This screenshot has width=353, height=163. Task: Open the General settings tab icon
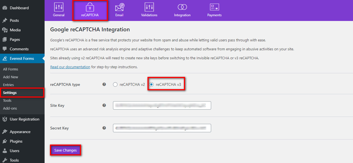[x=59, y=7]
